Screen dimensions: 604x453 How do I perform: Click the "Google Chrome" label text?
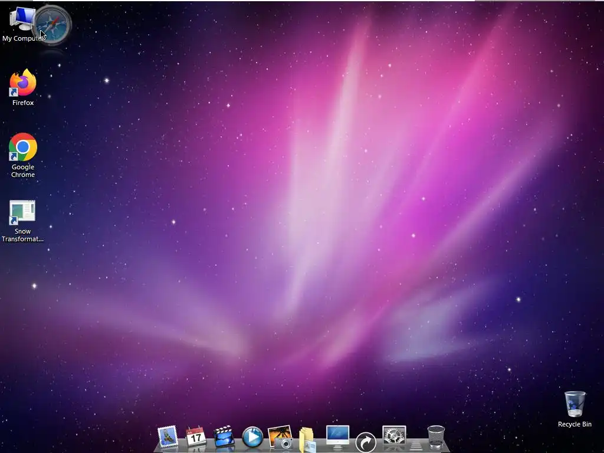23,170
